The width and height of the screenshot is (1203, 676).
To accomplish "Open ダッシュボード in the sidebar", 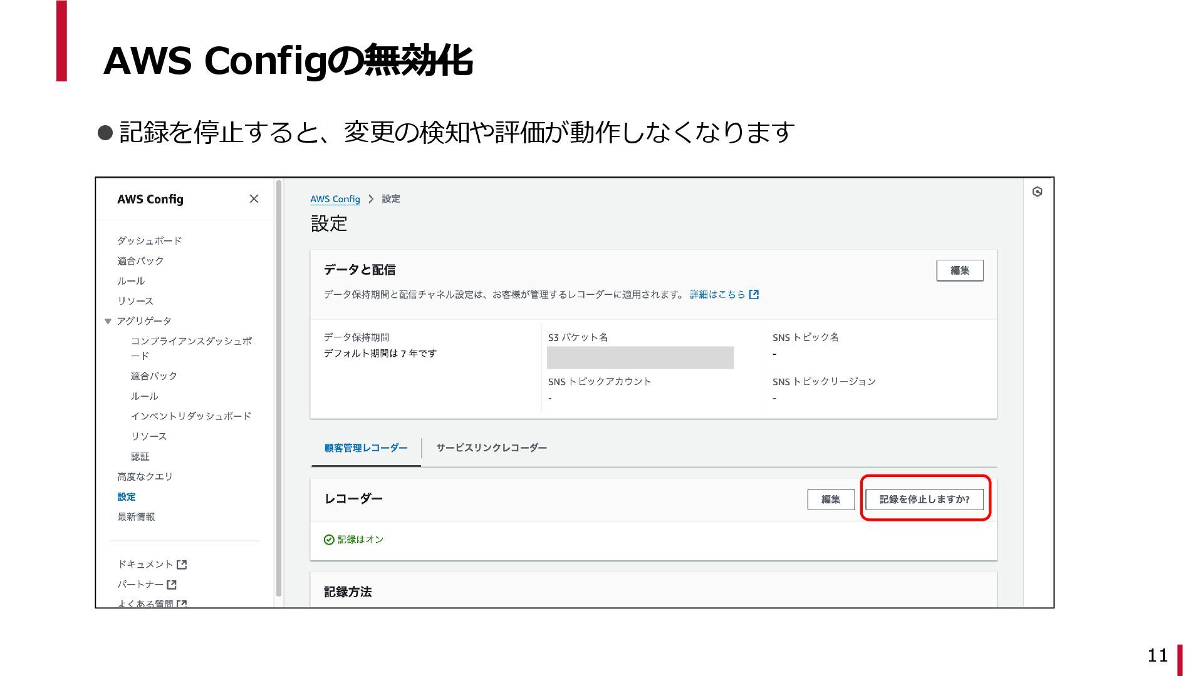I will coord(149,241).
